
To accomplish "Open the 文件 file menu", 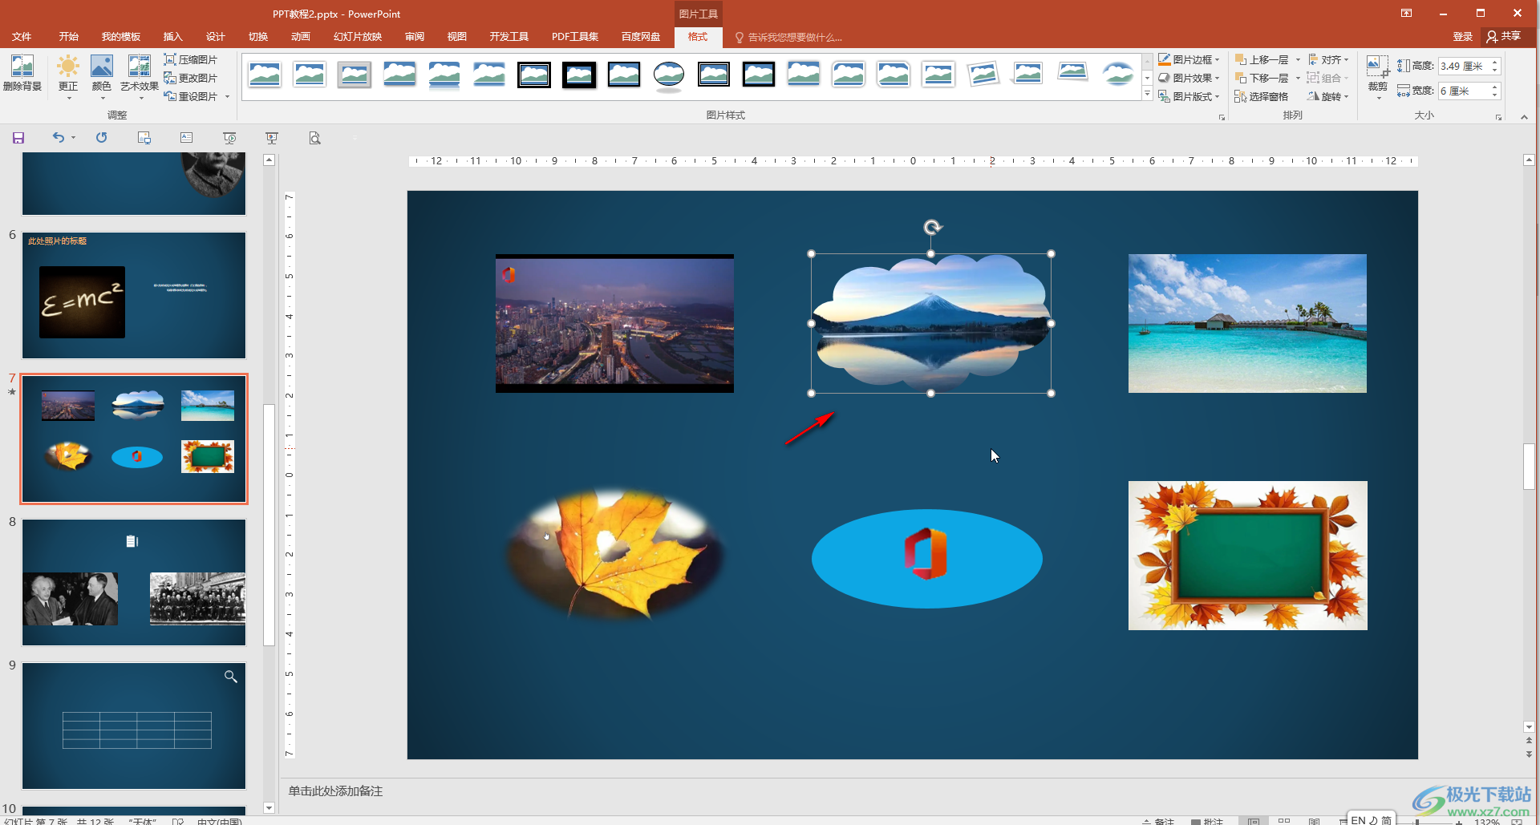I will point(22,37).
